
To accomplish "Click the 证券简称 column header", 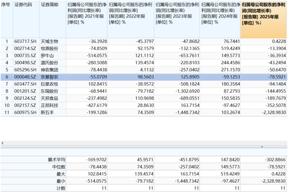I will point(53,19).
